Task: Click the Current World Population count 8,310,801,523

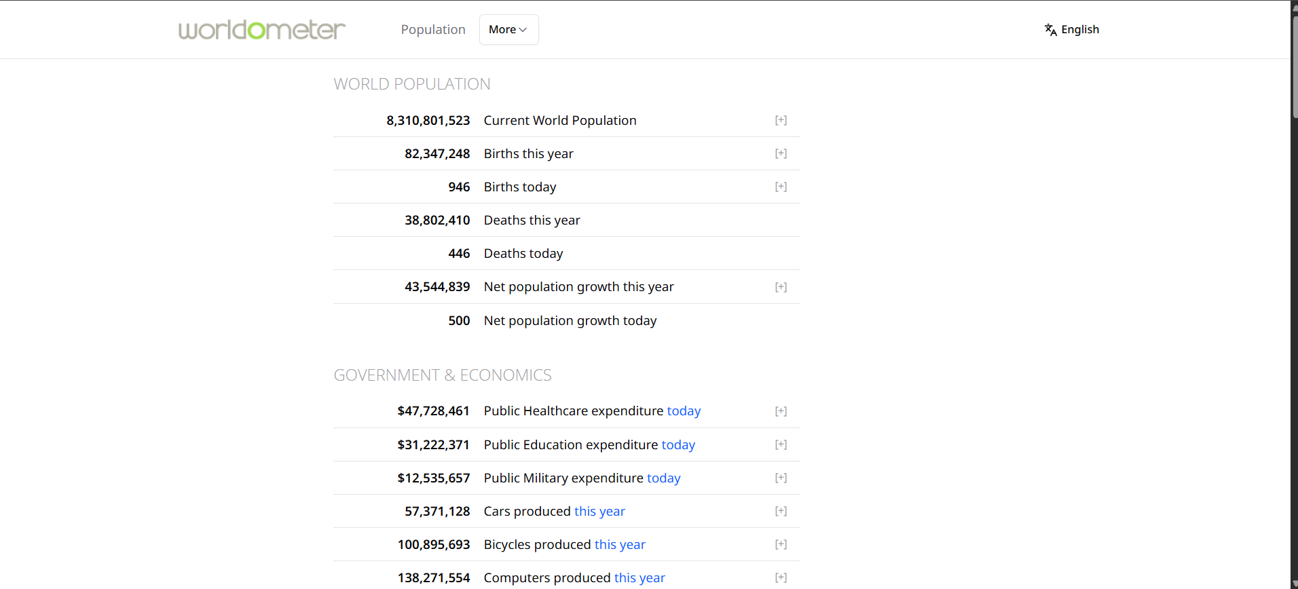Action: click(x=428, y=120)
